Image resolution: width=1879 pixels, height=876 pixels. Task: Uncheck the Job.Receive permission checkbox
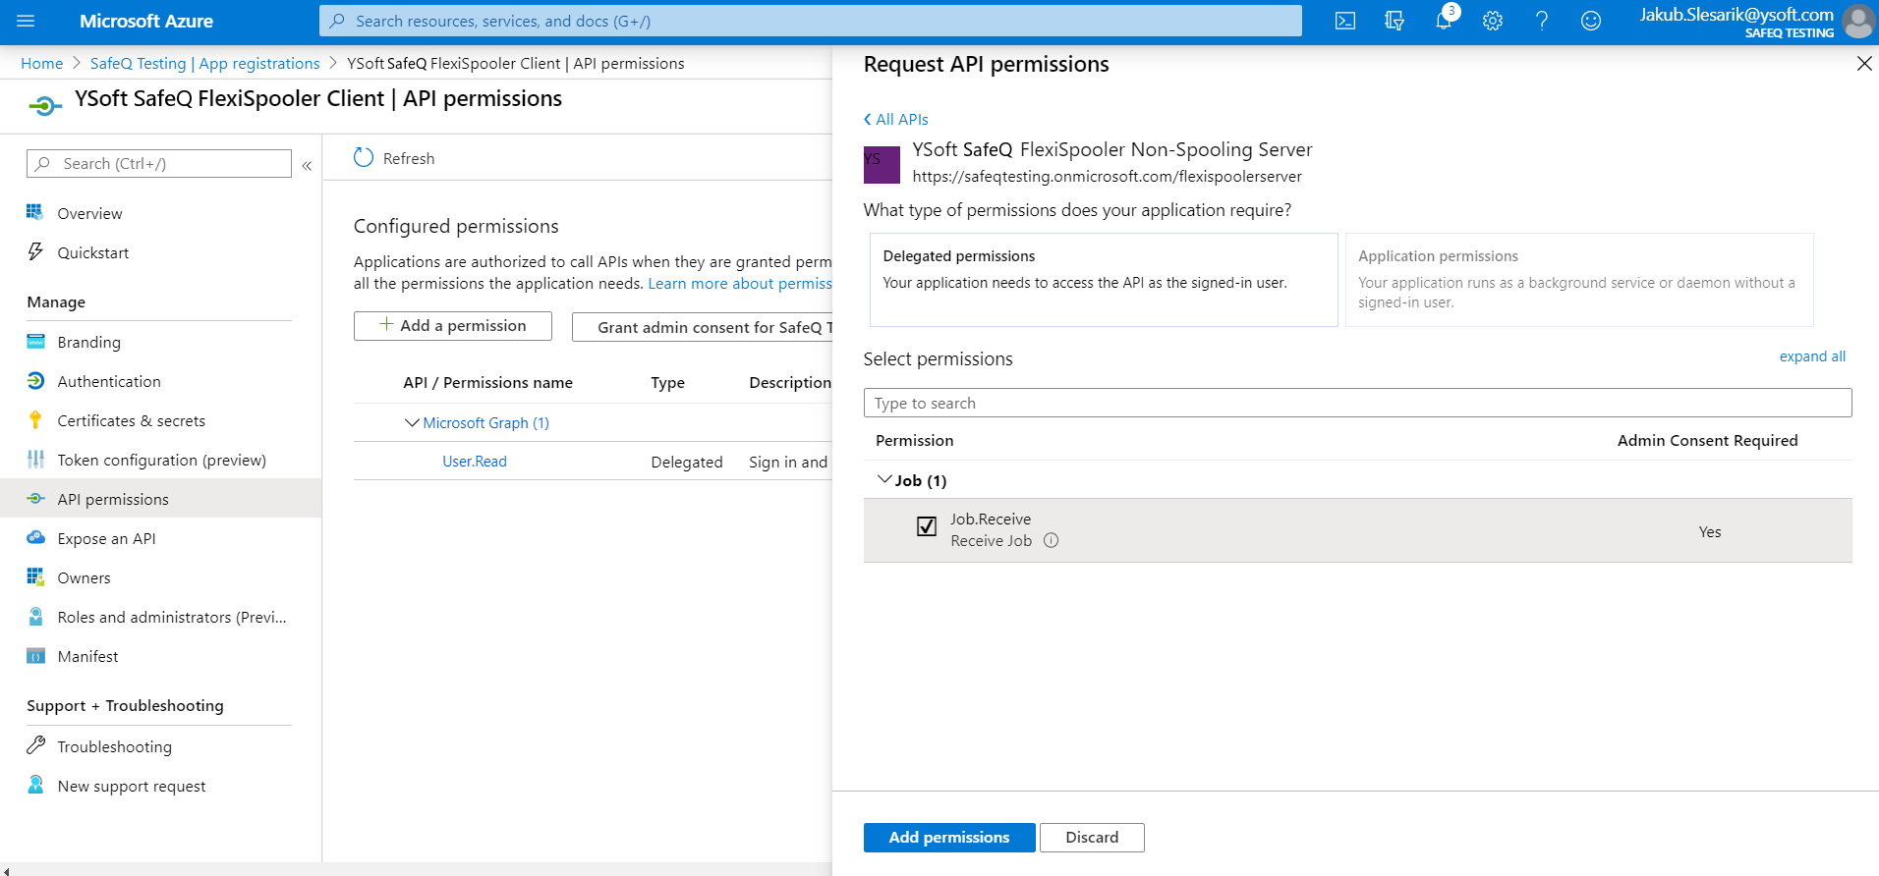pos(926,526)
